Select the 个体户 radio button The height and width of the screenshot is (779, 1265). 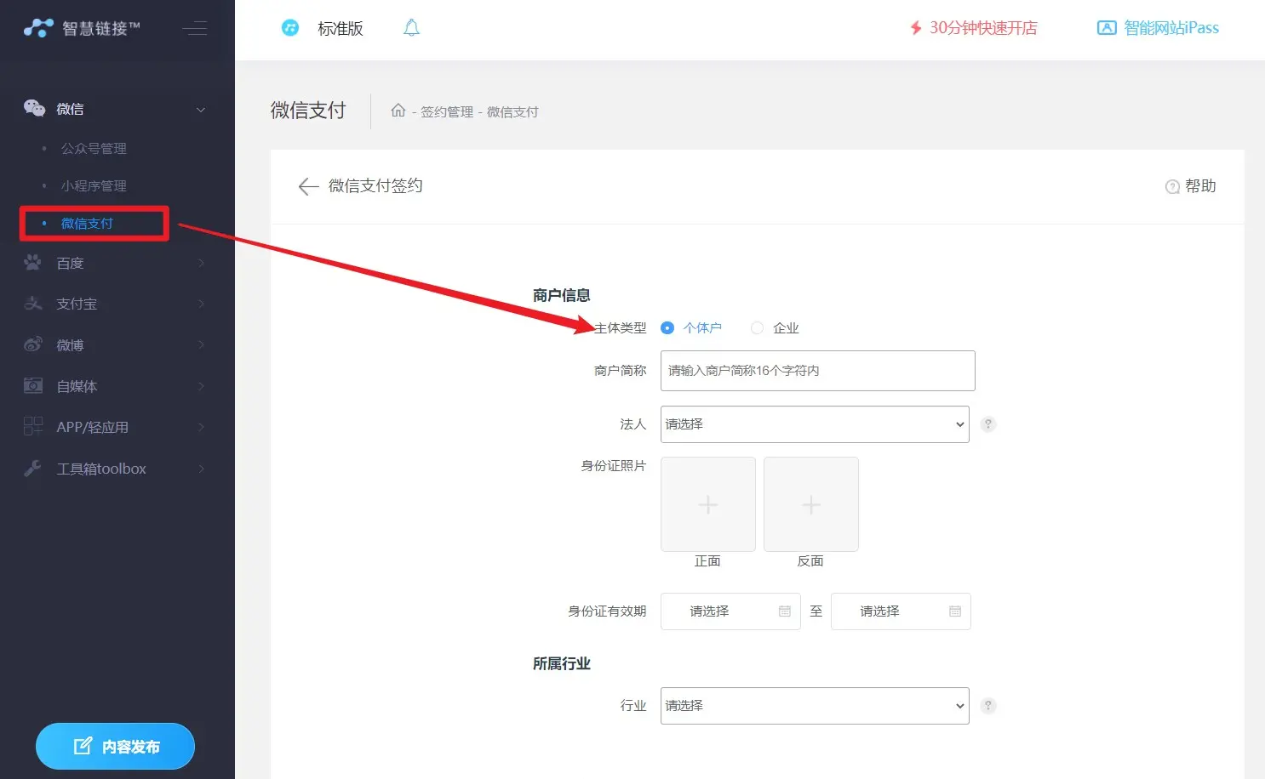tap(667, 328)
